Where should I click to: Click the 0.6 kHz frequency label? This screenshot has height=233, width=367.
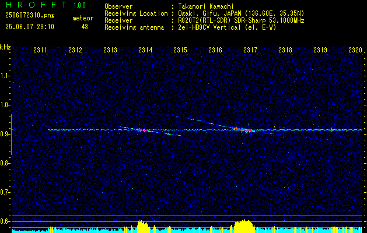[x=5, y=221]
